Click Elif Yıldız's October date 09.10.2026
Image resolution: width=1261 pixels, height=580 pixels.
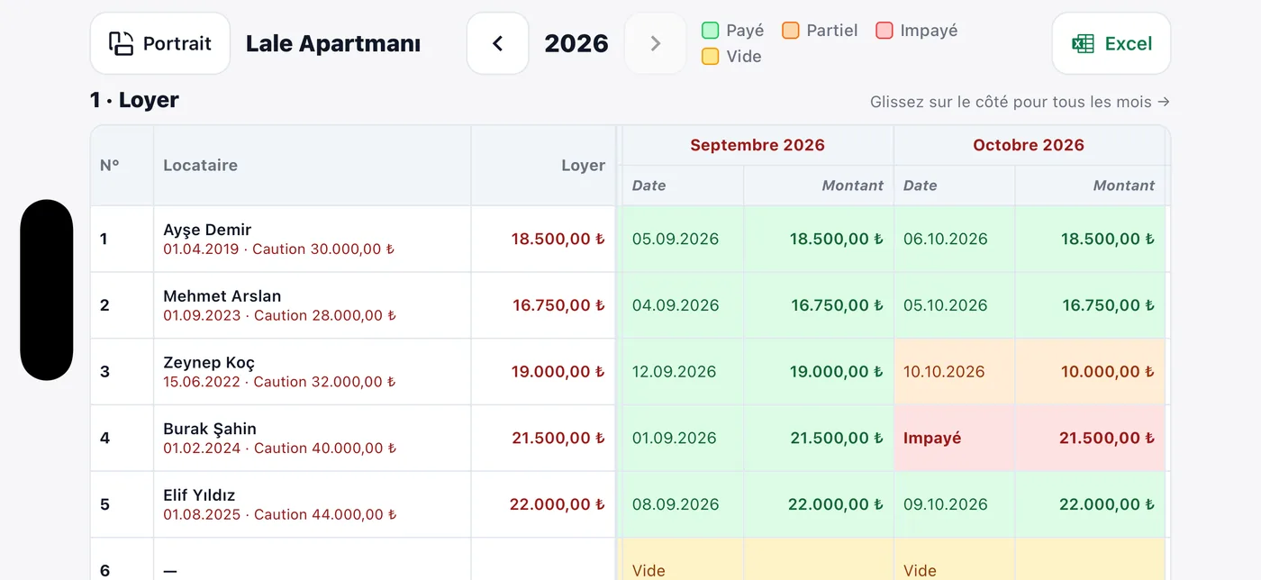point(946,504)
